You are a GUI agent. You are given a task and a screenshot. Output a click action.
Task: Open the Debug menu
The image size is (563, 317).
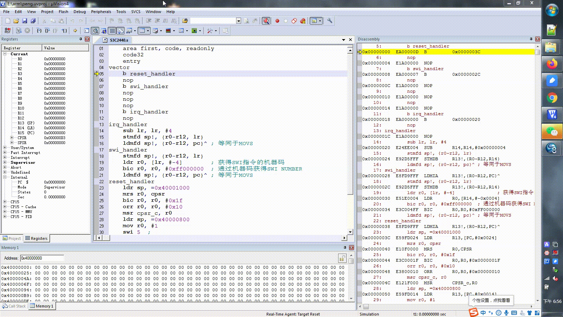tap(80, 12)
